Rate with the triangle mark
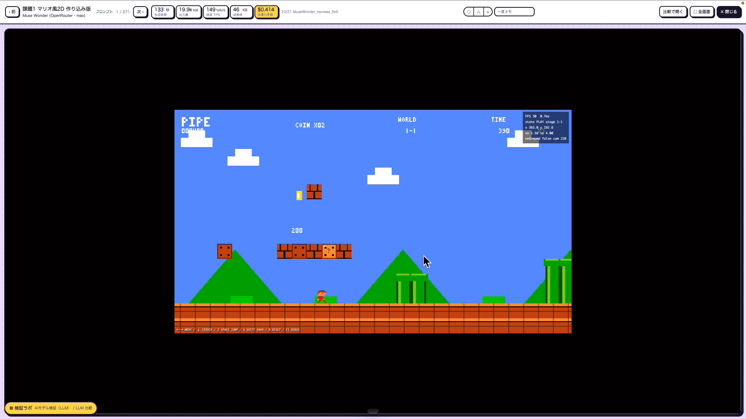The image size is (746, 419). tap(478, 12)
